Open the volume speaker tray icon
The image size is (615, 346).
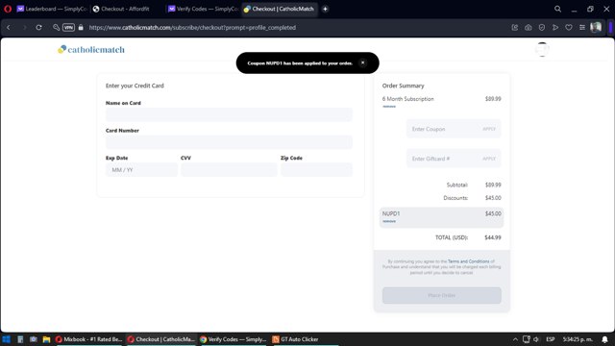(x=536, y=339)
